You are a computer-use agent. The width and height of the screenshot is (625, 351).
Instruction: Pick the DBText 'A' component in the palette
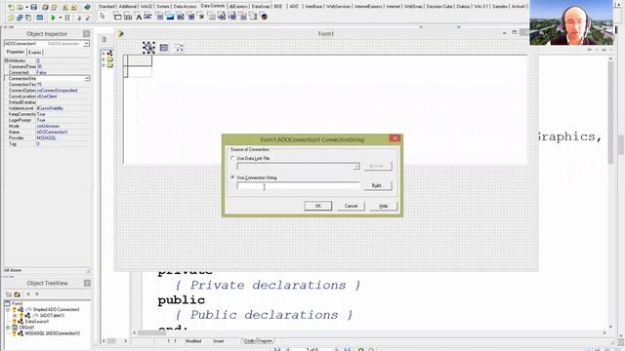pos(139,17)
